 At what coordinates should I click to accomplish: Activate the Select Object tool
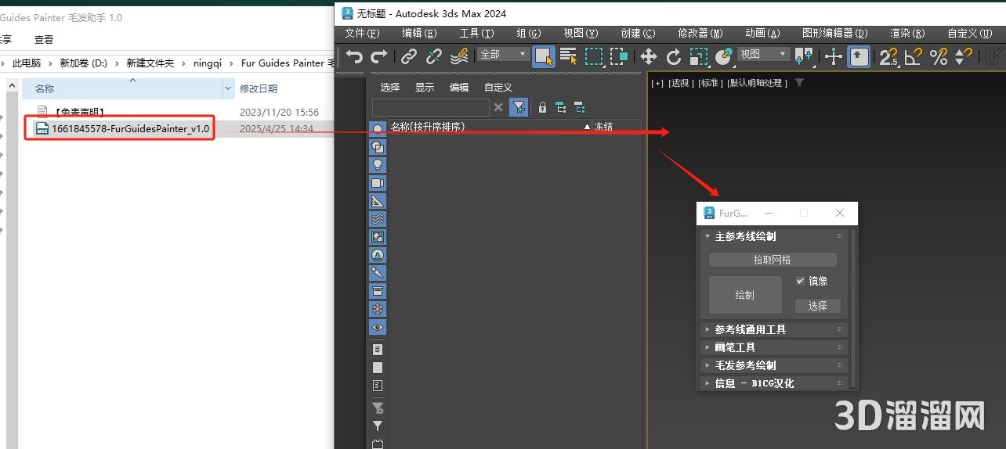point(544,56)
